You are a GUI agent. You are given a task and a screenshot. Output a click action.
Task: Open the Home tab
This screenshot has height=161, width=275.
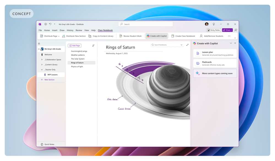(47, 30)
